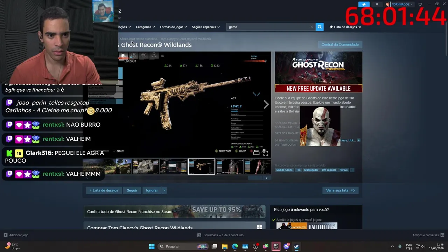Open Steam announcements megaphone button
The width and height of the screenshot is (448, 252).
pyautogui.click(x=364, y=4)
